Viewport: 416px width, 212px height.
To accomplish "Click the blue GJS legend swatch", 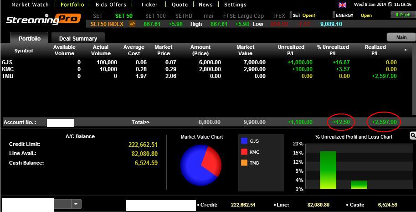I will [x=244, y=141].
